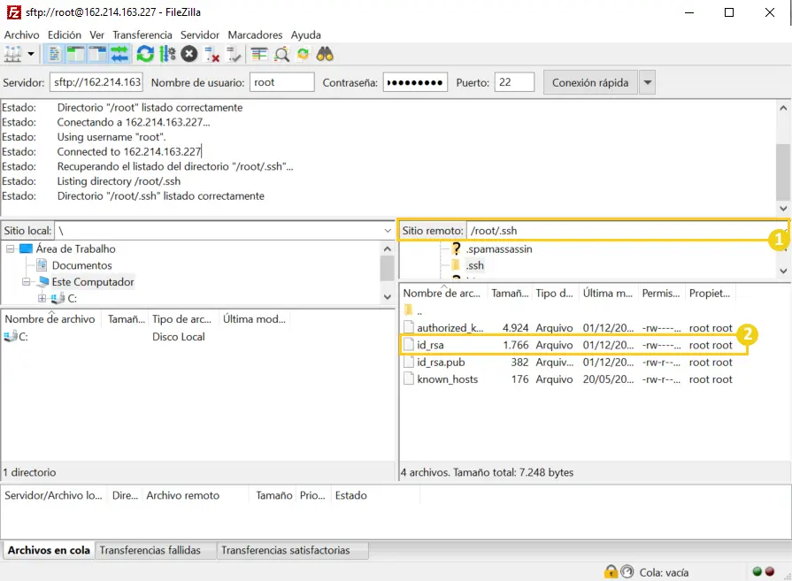Disconnect from the current server
The image size is (792, 581).
211,54
